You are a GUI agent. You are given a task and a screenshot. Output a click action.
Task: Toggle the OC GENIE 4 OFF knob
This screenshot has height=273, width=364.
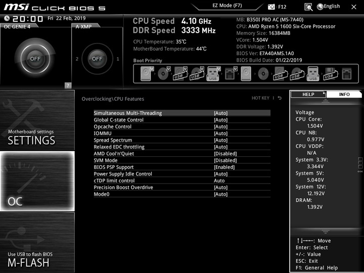point(35,58)
